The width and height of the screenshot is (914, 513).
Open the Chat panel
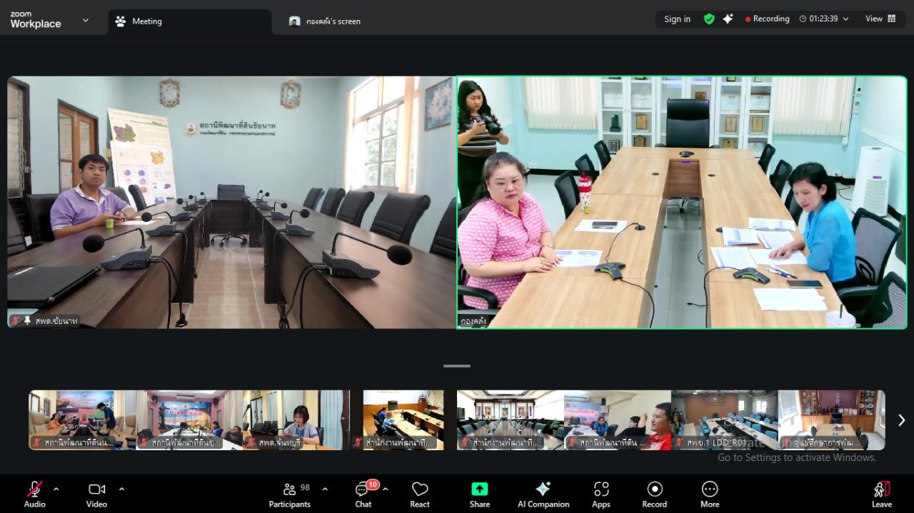(363, 494)
